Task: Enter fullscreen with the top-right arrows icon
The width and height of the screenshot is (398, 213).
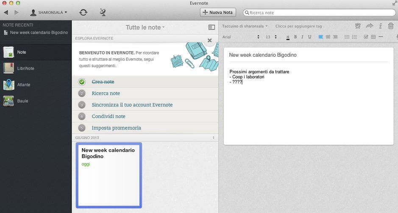Action: click(x=395, y=3)
